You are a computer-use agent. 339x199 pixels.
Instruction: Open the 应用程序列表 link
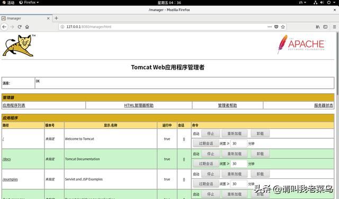[14, 106]
